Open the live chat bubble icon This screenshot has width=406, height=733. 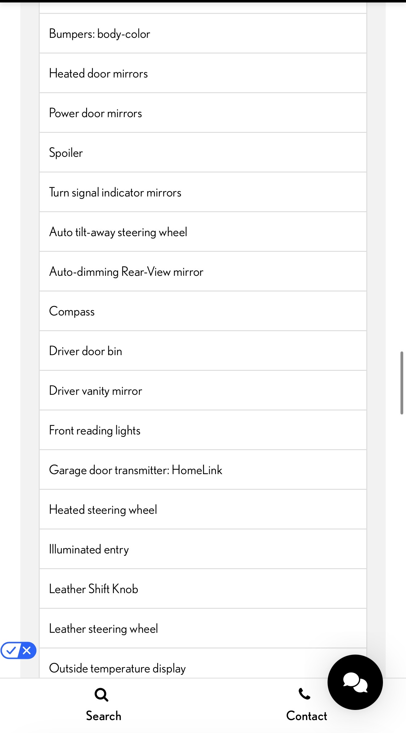point(355,682)
